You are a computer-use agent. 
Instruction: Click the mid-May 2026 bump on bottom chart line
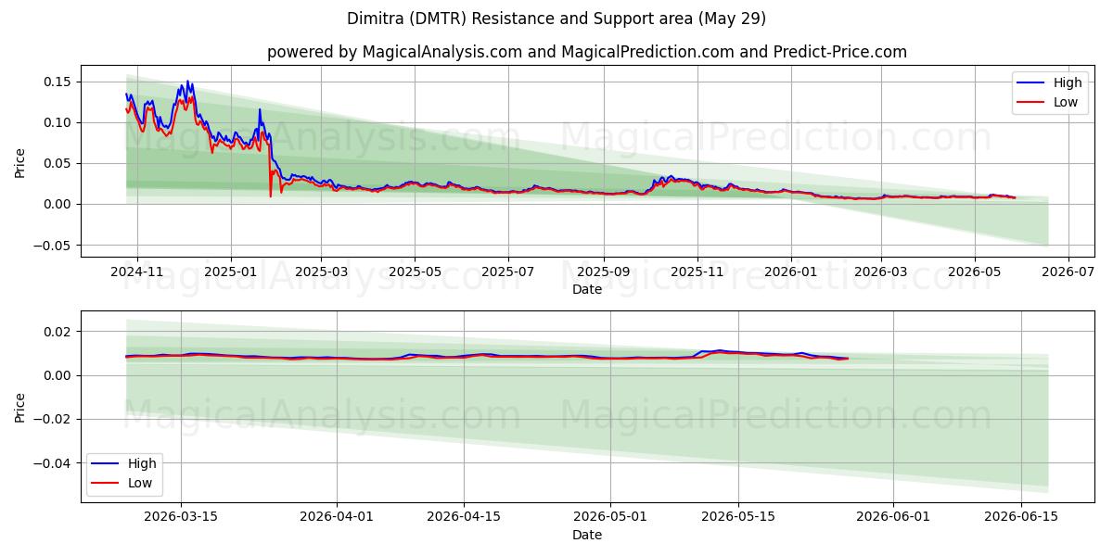[718, 351]
